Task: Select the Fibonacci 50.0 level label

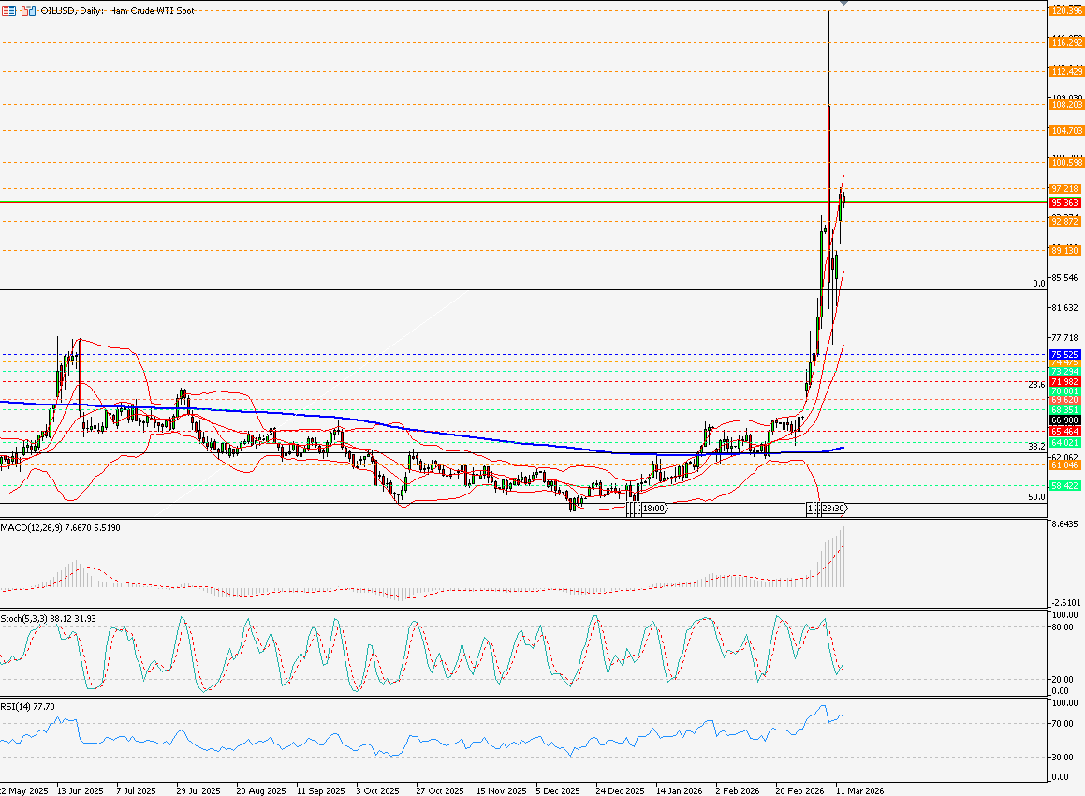Action: click(x=1035, y=497)
